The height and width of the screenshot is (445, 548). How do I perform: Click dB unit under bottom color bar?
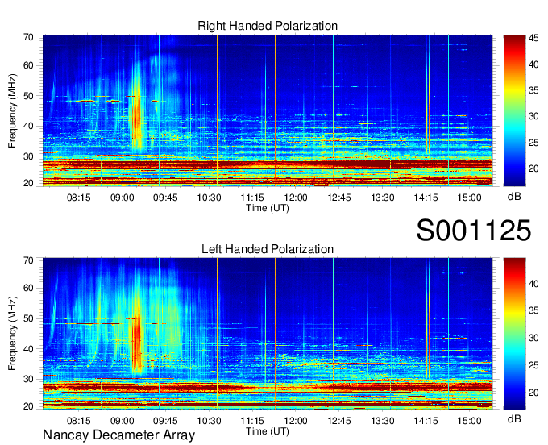pyautogui.click(x=514, y=419)
